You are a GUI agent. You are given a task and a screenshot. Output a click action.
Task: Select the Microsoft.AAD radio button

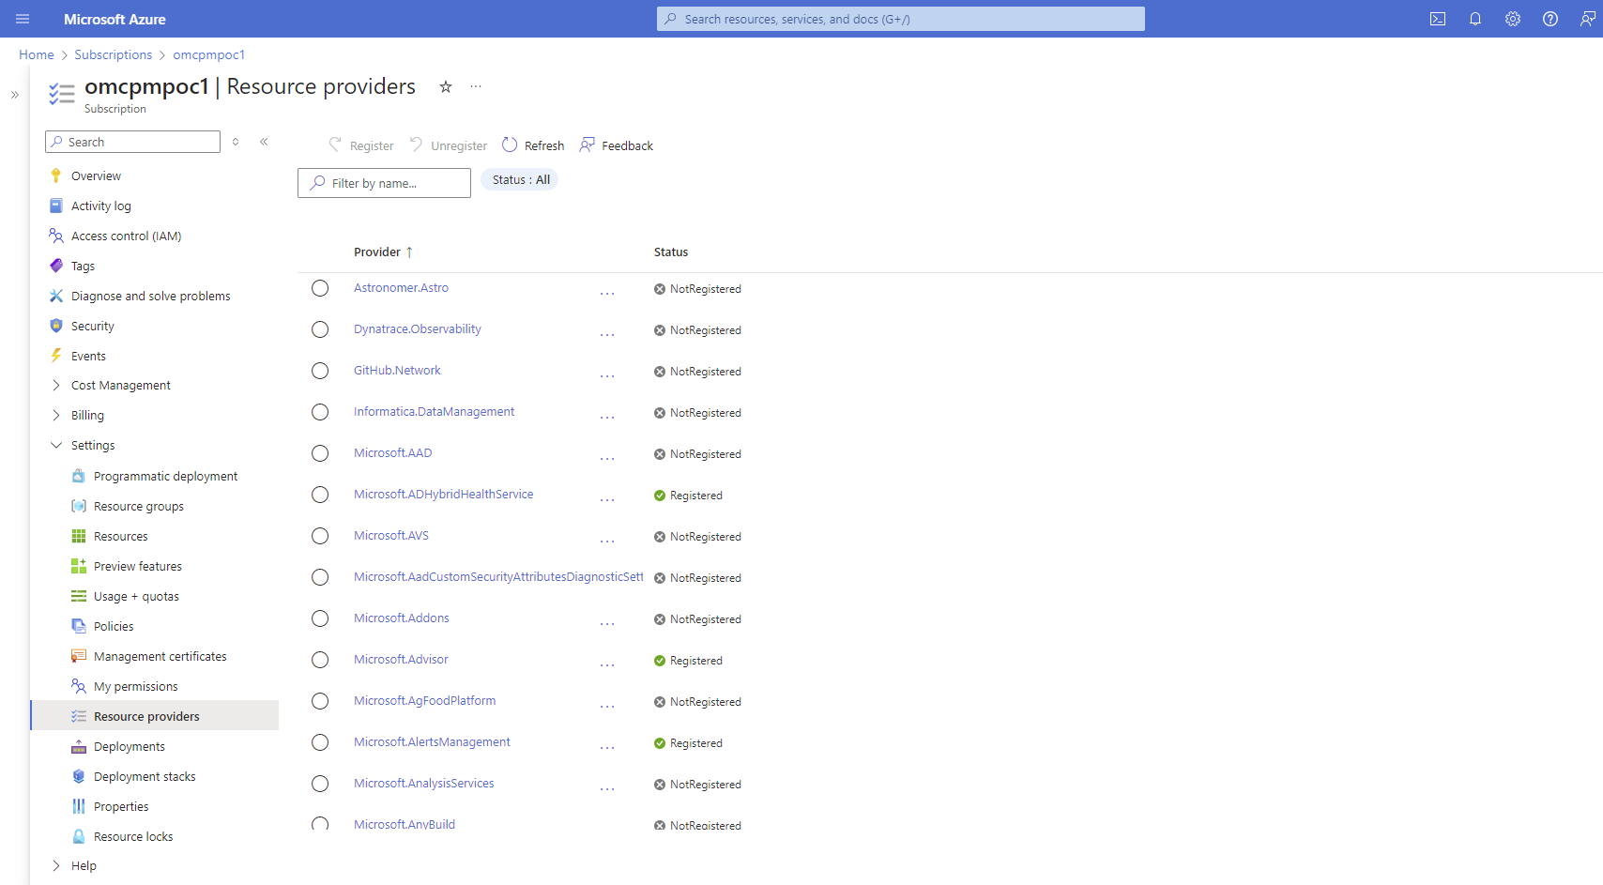[320, 453]
